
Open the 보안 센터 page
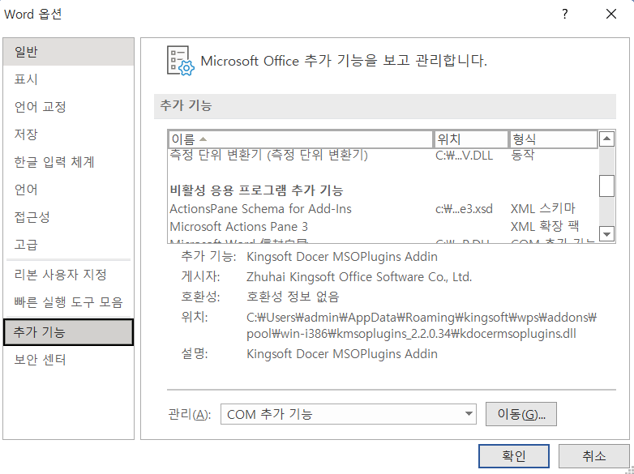(x=68, y=360)
